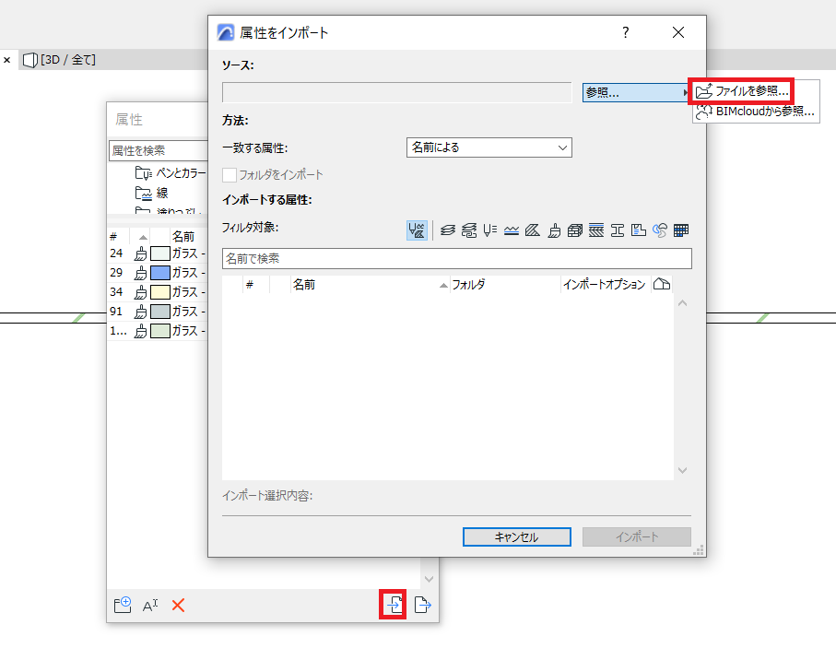836x660 pixels.
Task: Toggle the フォルダをインポート checkbox
Action: [x=230, y=175]
